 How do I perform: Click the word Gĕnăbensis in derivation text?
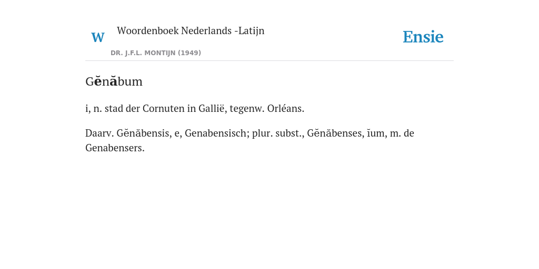144,133
